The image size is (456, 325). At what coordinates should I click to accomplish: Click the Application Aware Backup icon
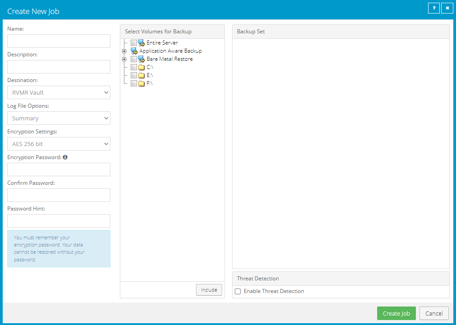click(134, 51)
